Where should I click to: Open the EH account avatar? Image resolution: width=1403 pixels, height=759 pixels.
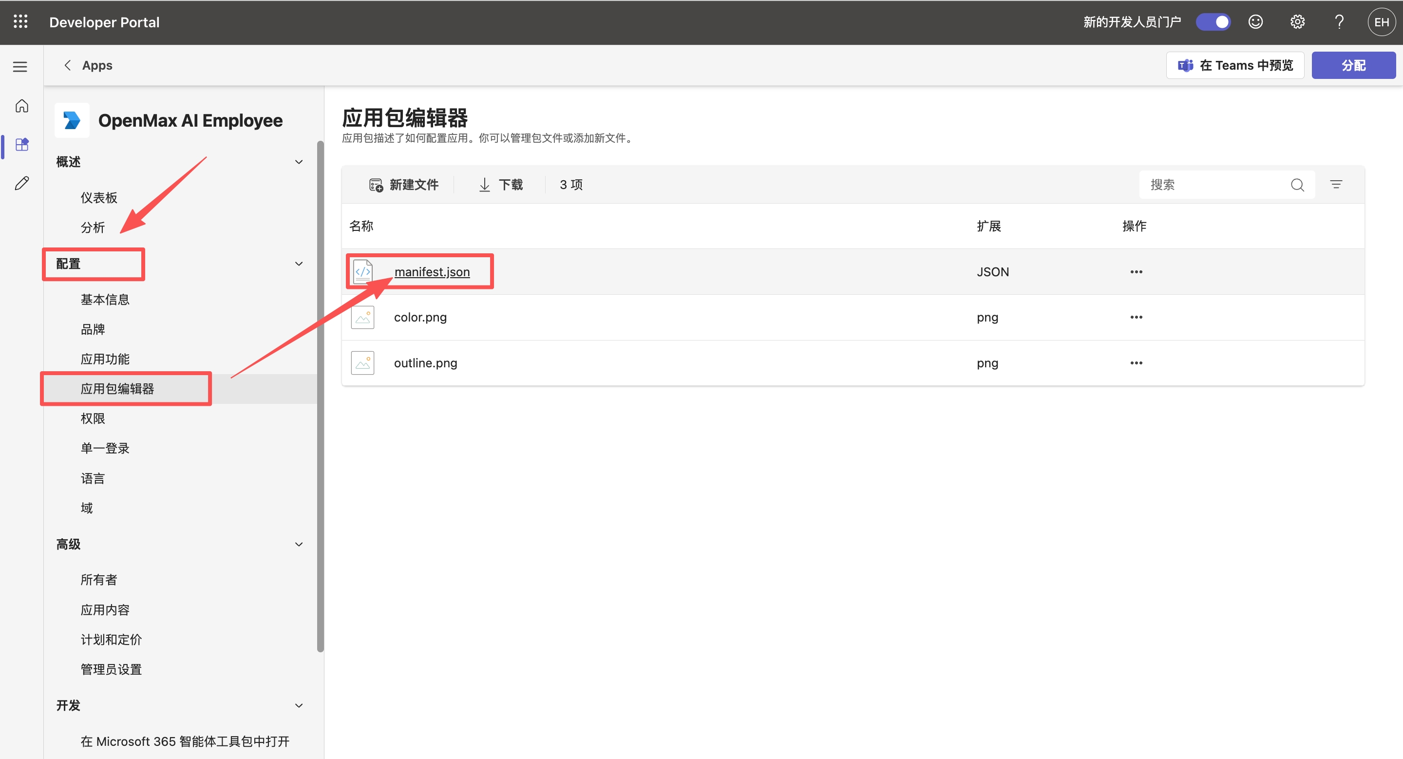click(1381, 22)
